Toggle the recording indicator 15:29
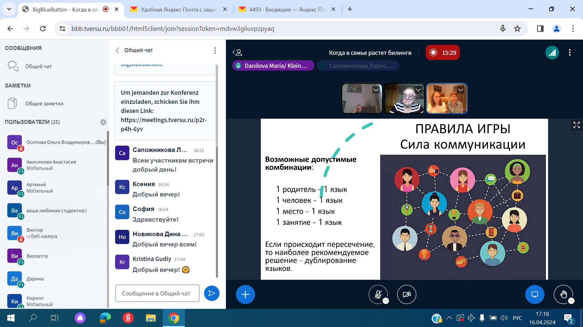The width and height of the screenshot is (583, 327). pos(442,53)
